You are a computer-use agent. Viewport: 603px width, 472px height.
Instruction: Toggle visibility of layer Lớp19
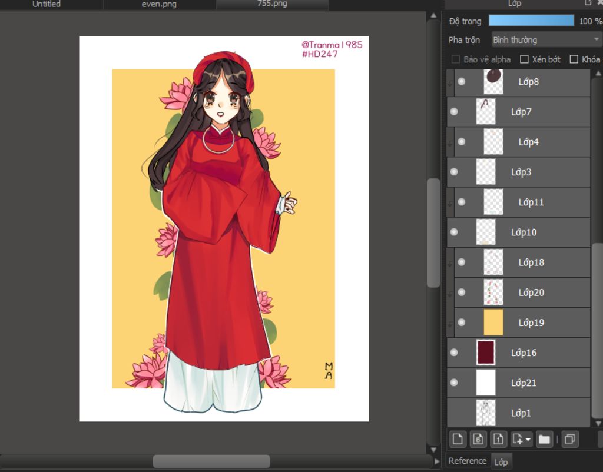(x=462, y=323)
